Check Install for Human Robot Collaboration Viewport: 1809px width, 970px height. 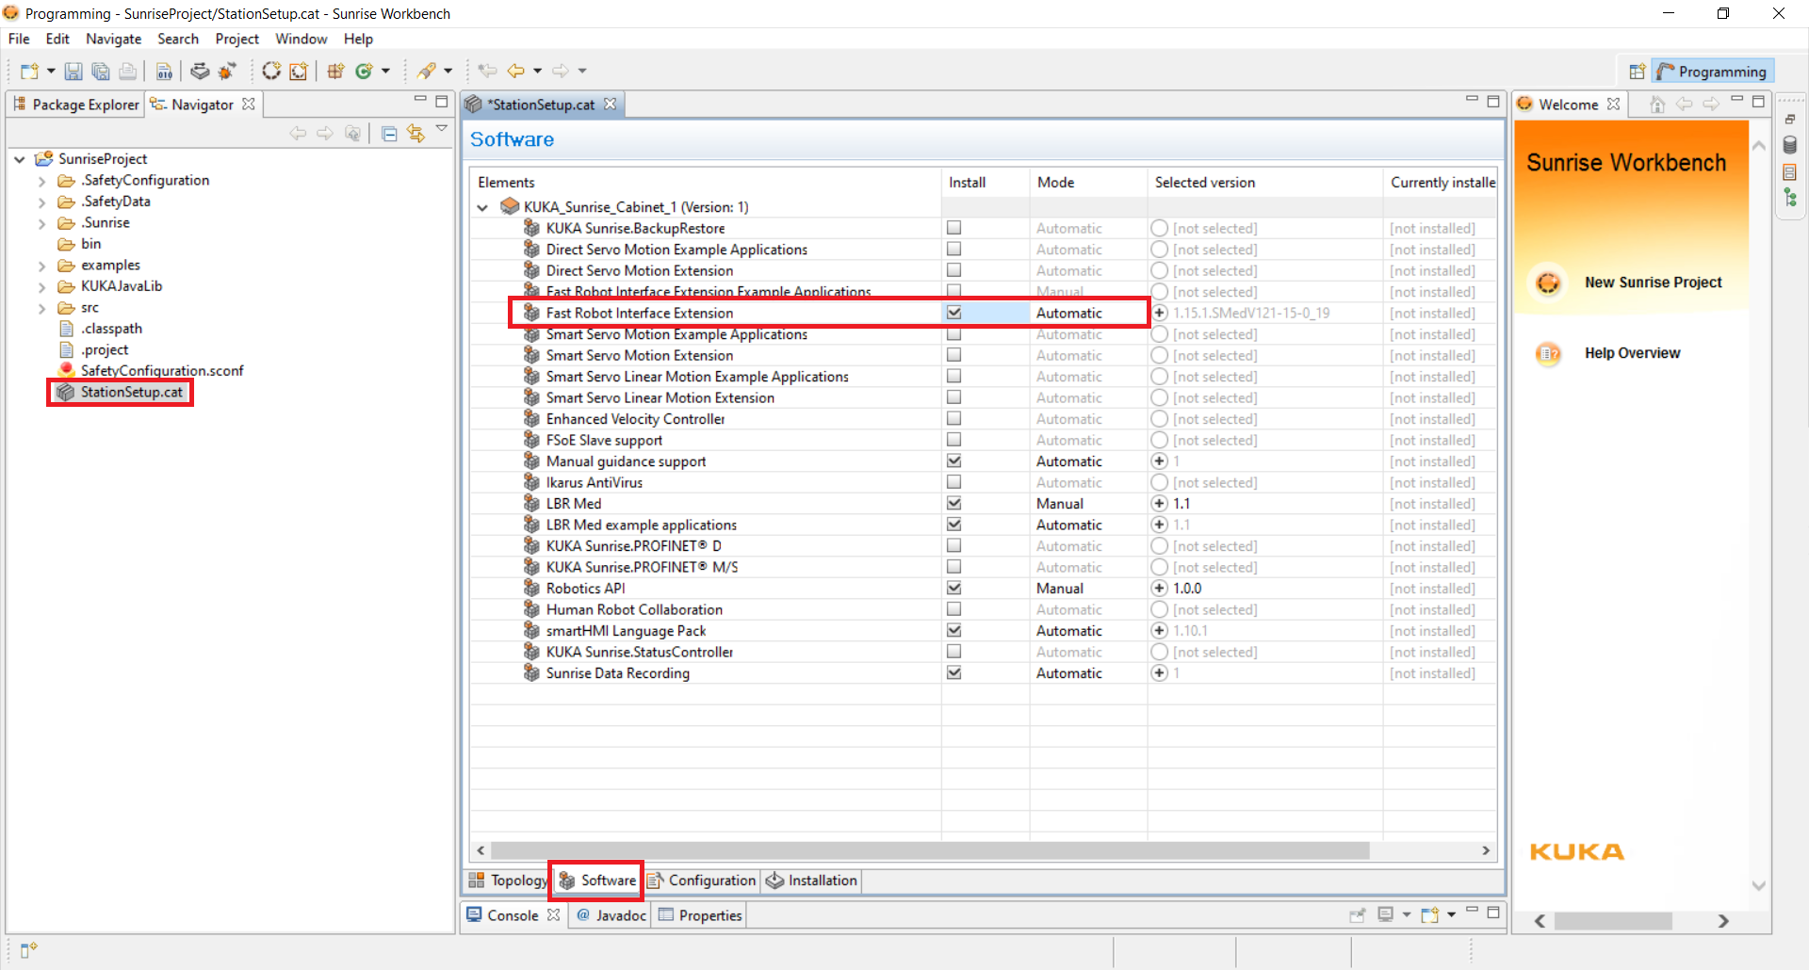[953, 609]
